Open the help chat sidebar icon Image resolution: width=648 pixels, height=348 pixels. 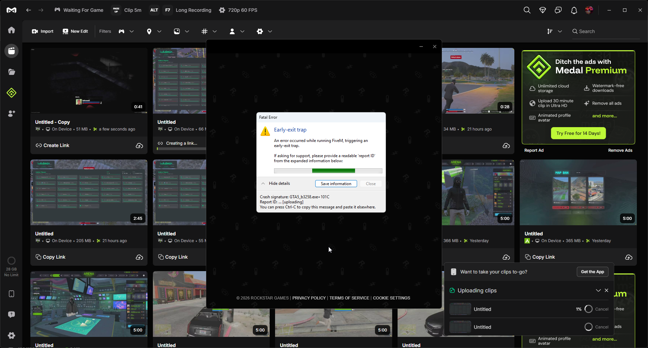point(11,314)
